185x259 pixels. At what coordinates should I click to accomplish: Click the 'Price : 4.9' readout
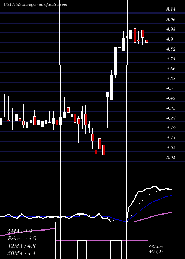(22, 239)
